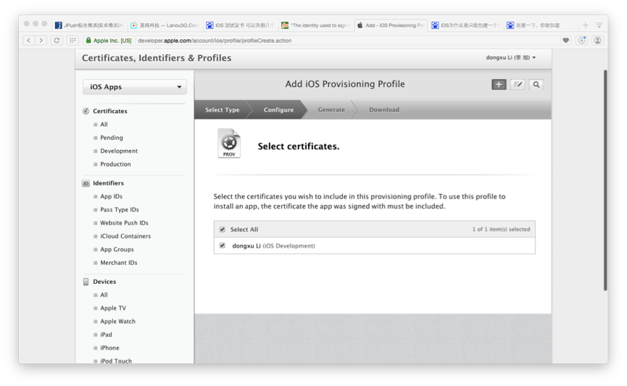This screenshot has height=386, width=627.
Task: Click the Certificates section icon
Action: [x=86, y=111]
